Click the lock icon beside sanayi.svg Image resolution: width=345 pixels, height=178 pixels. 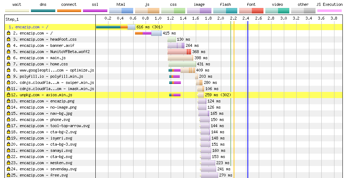point(9,150)
